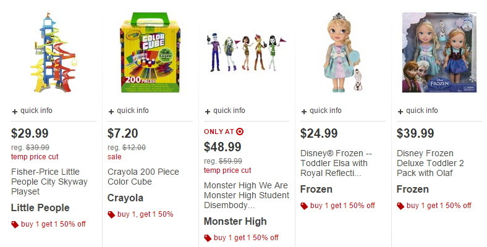Click the Crayola Color Cube product image

tap(150, 52)
